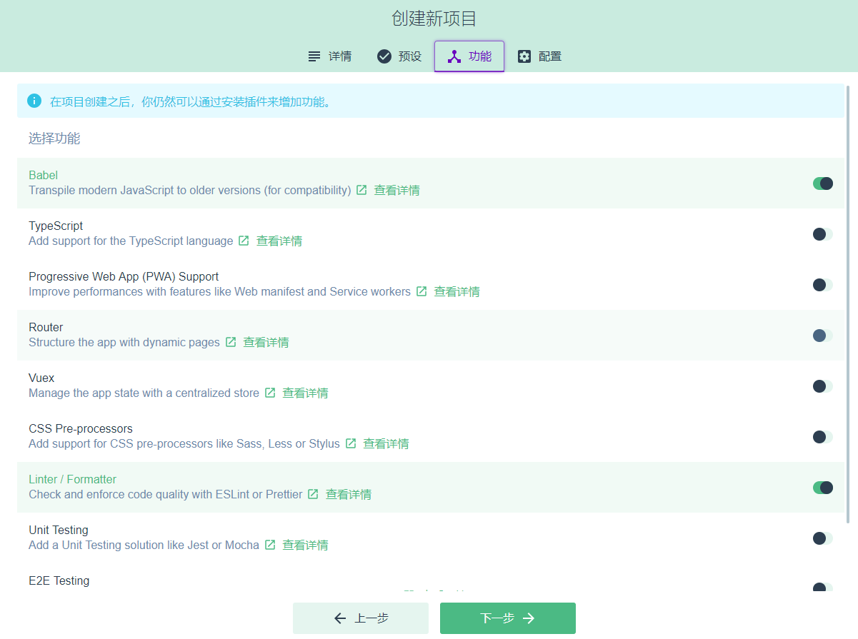
Task: Click the 选择功能 heading
Action: [x=54, y=139]
